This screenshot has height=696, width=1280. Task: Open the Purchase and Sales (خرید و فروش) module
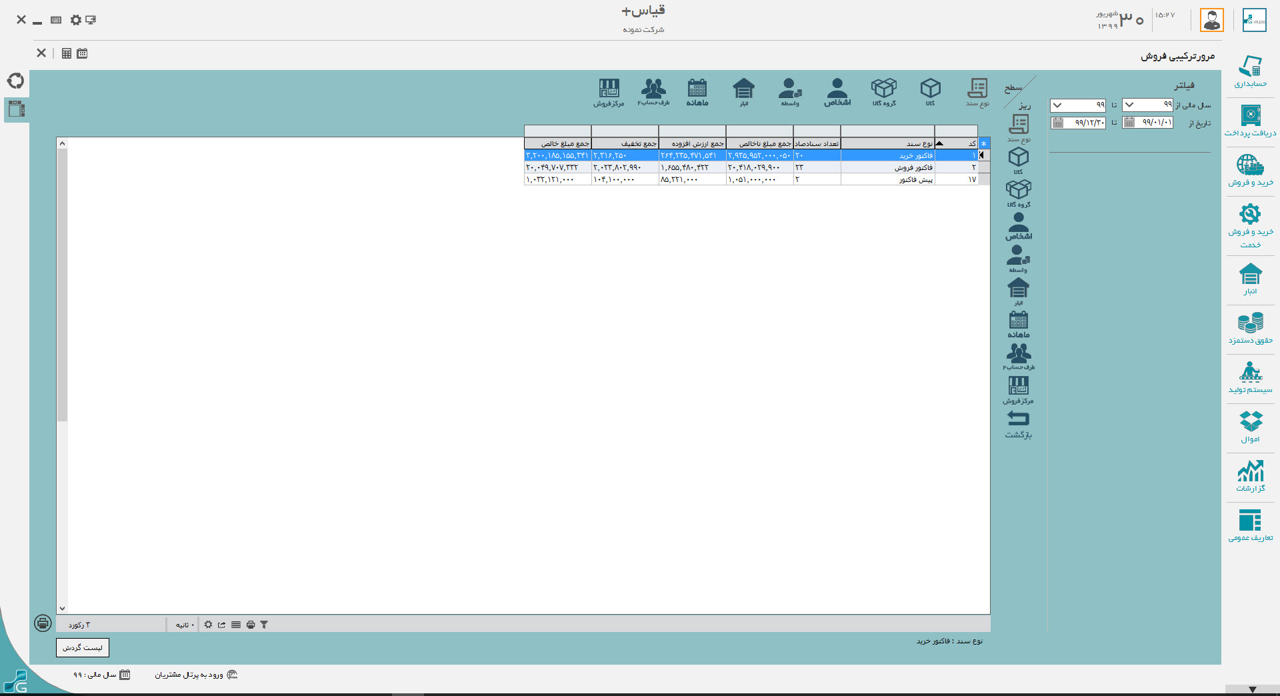coord(1250,170)
